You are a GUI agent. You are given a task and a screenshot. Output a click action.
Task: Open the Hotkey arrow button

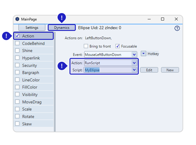point(143,54)
